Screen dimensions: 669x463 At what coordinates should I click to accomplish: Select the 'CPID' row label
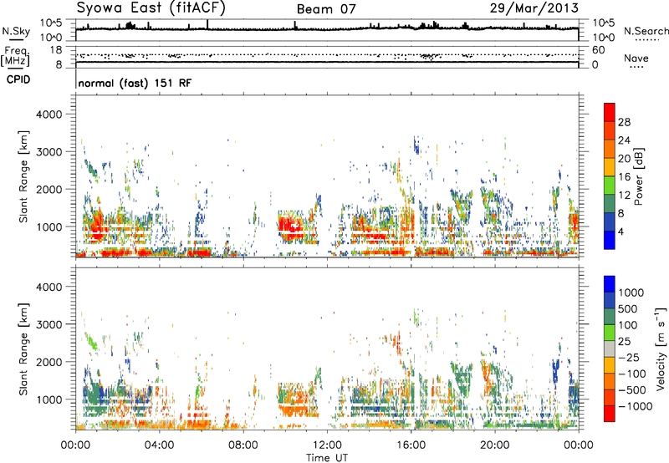tap(18, 79)
